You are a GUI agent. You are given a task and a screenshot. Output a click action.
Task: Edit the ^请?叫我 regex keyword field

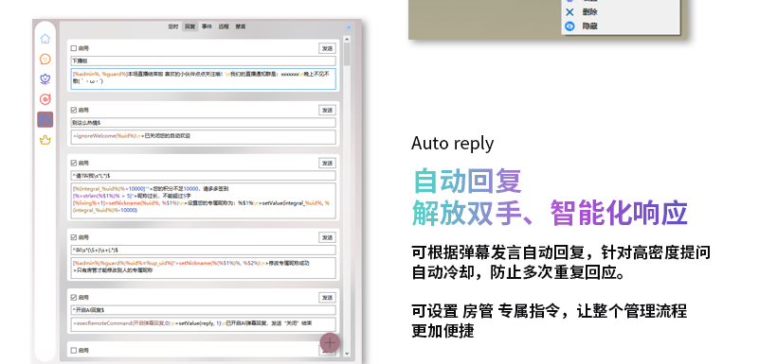point(204,176)
